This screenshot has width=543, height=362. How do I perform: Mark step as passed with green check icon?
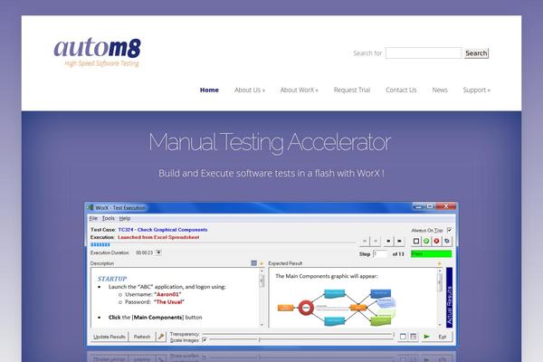click(x=426, y=241)
